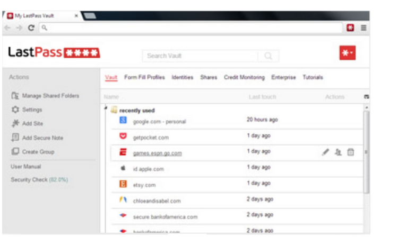
Task: Open Security Check (82.0%) link
Action: [x=39, y=180]
